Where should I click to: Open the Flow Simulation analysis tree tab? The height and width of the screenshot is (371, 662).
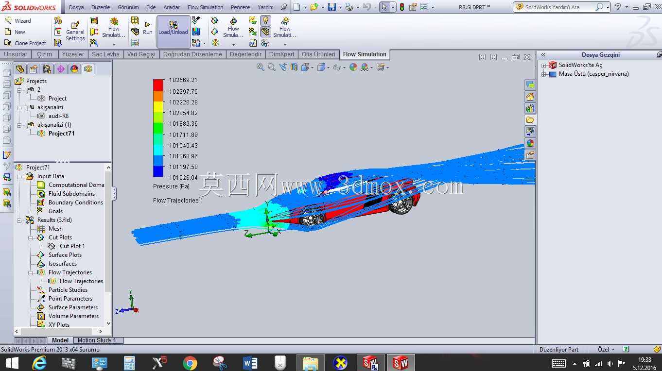[88, 69]
